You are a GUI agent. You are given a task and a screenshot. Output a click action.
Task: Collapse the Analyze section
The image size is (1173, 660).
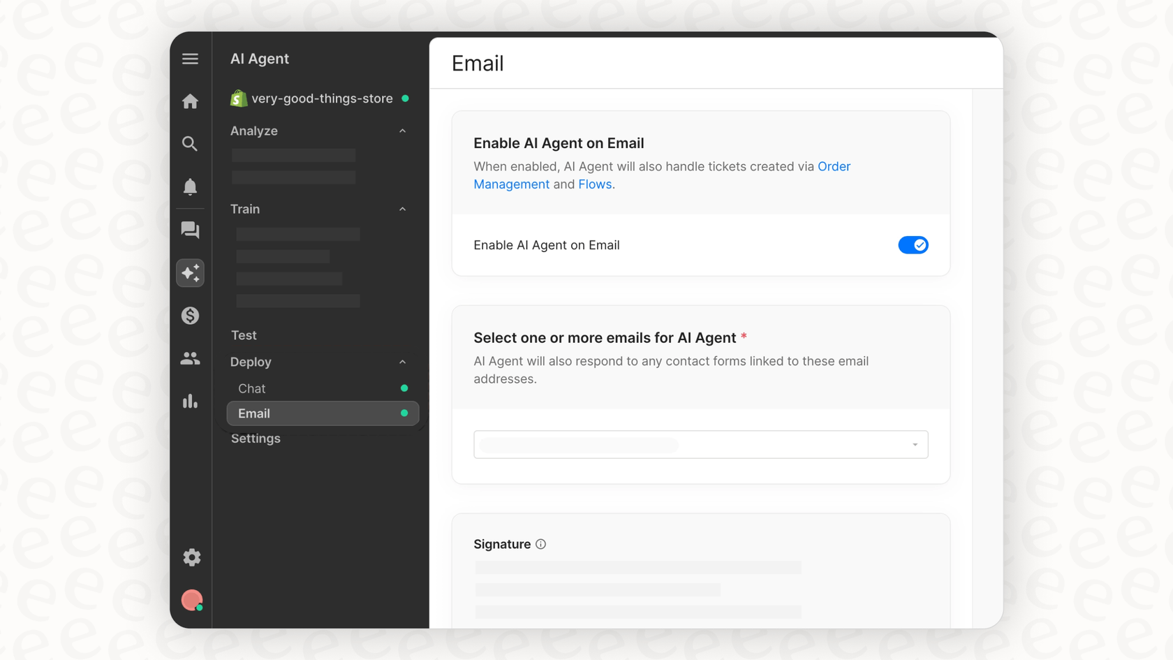point(402,131)
